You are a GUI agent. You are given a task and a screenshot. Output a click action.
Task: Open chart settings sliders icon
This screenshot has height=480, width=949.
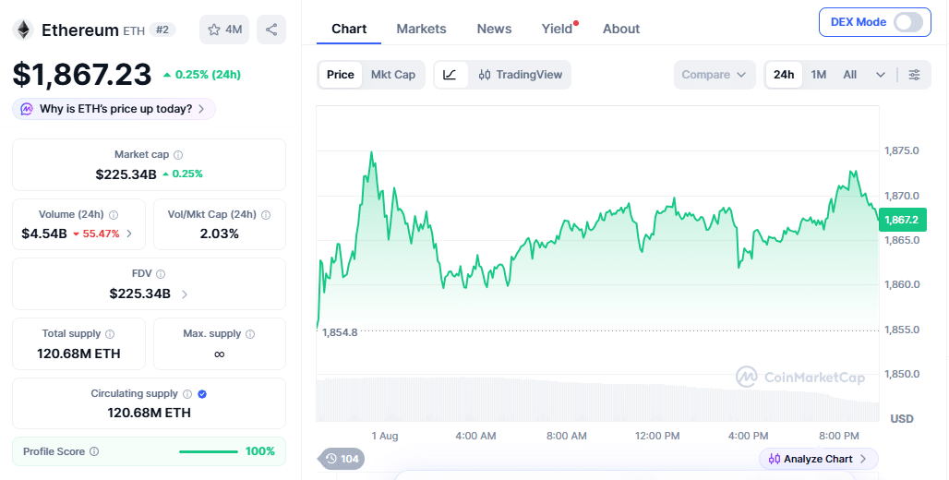tap(915, 75)
